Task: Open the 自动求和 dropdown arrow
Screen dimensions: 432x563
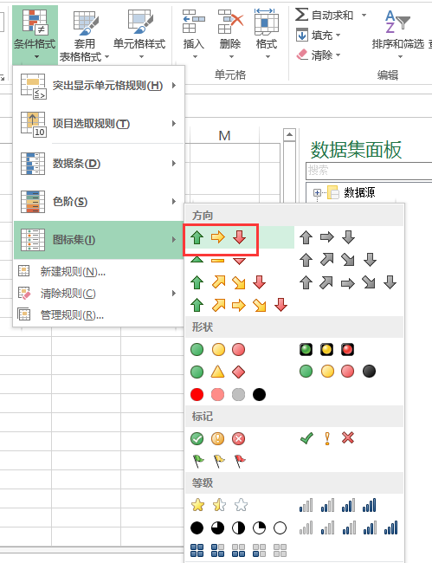Action: (364, 15)
